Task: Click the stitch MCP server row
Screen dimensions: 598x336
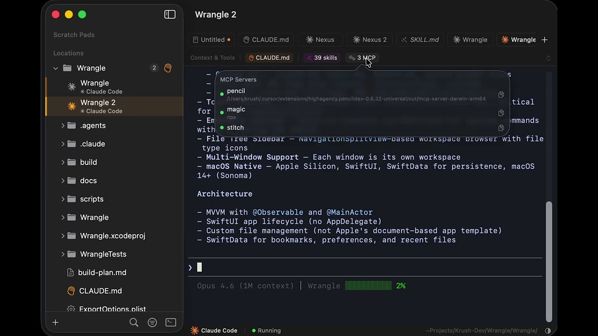Action: pos(362,128)
